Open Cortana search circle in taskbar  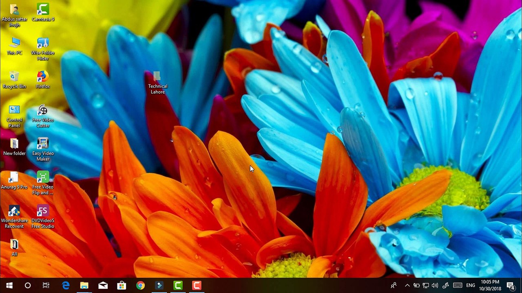tap(28, 285)
